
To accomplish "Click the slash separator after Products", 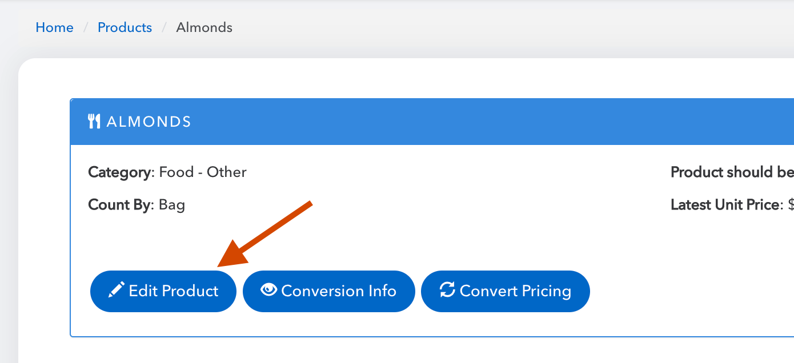I will tap(165, 27).
